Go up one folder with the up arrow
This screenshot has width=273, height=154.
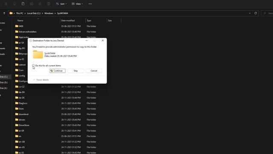tap(4, 13)
